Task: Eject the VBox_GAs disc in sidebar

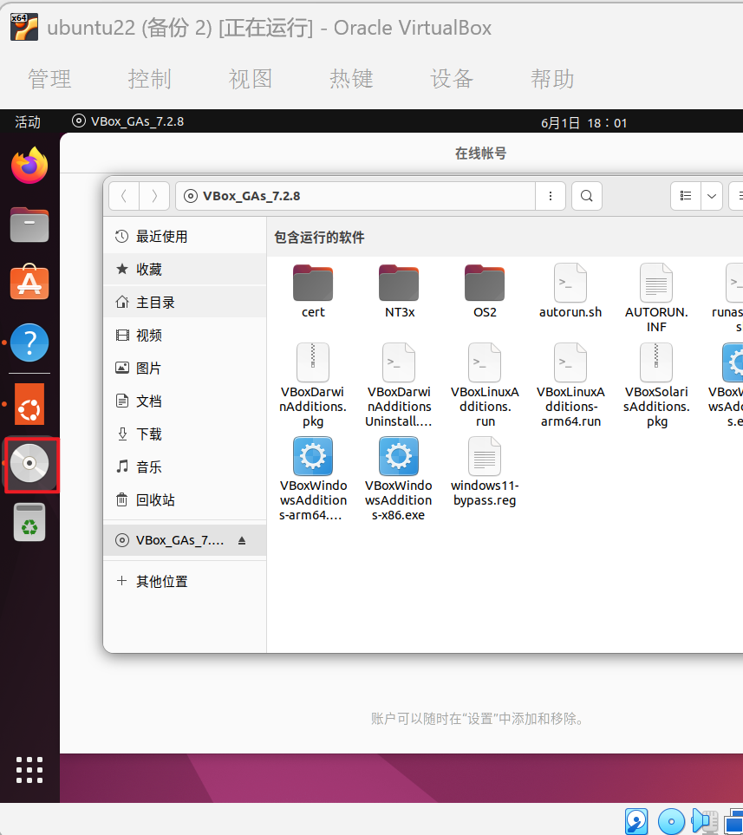Action: point(242,540)
